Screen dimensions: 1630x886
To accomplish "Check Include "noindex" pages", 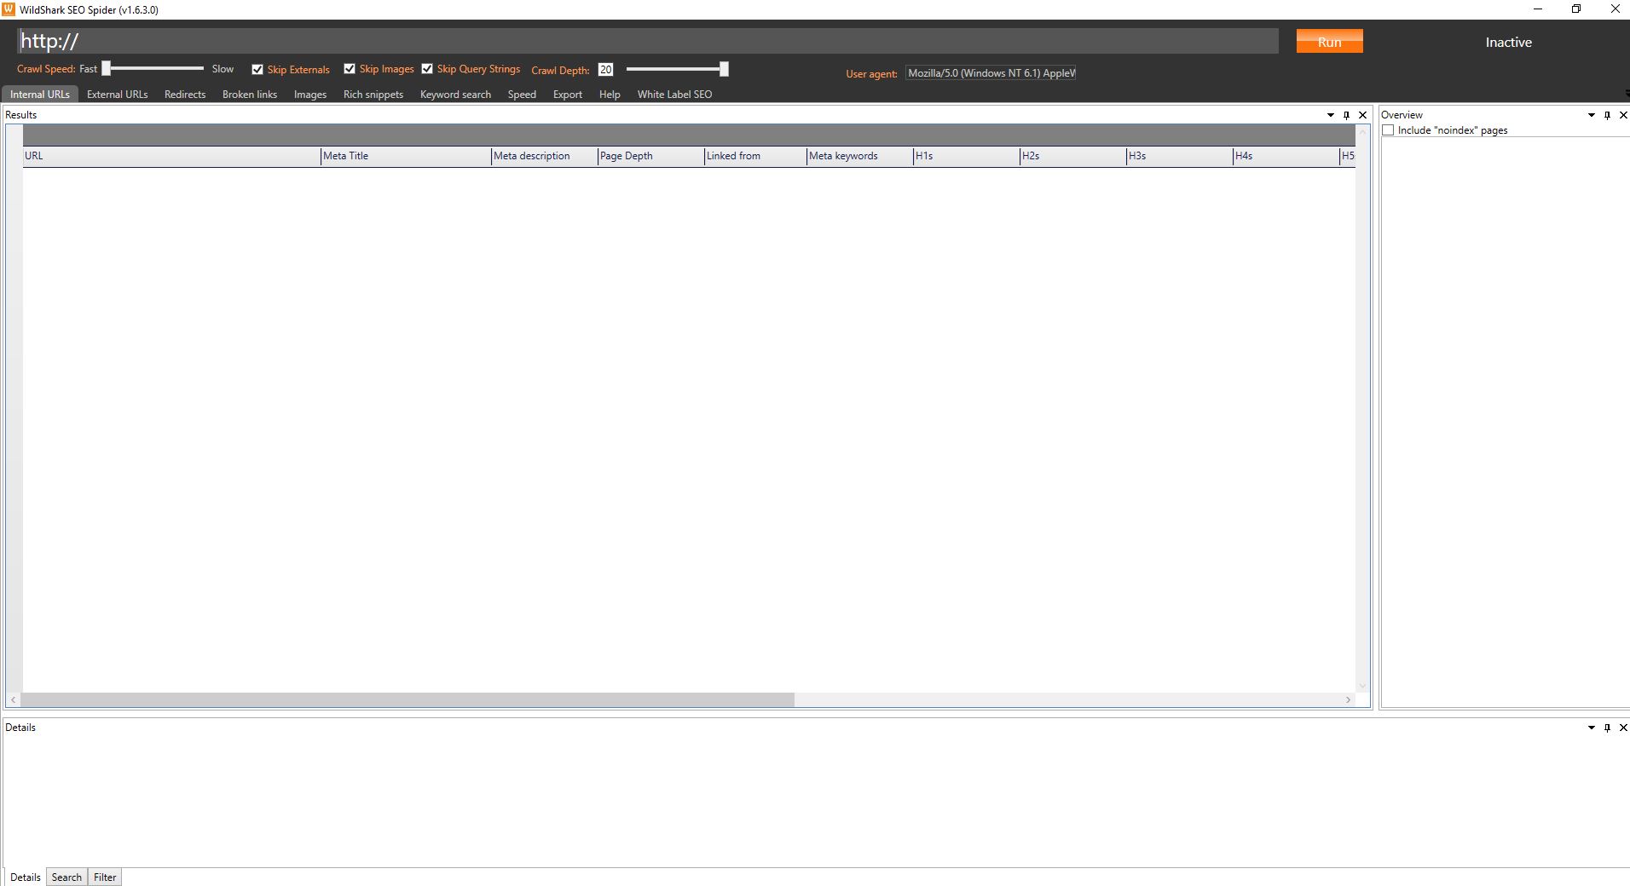I will (1389, 129).
